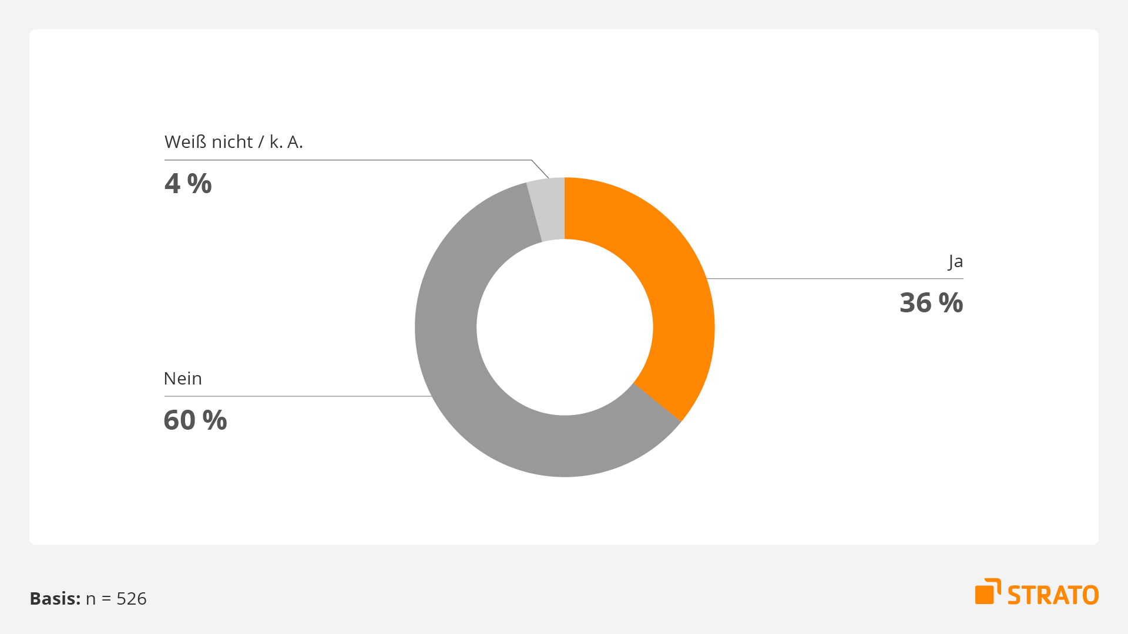Select the '36 %' value text
Viewport: 1128px width, 634px height.
[931, 303]
